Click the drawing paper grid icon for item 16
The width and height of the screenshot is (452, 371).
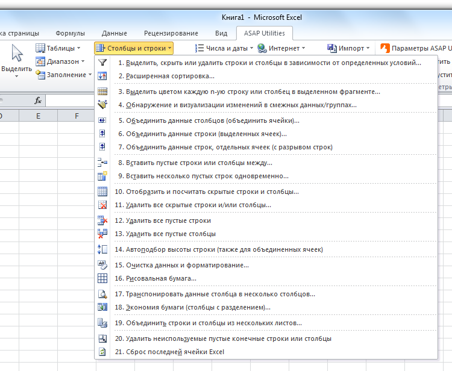[x=102, y=278]
